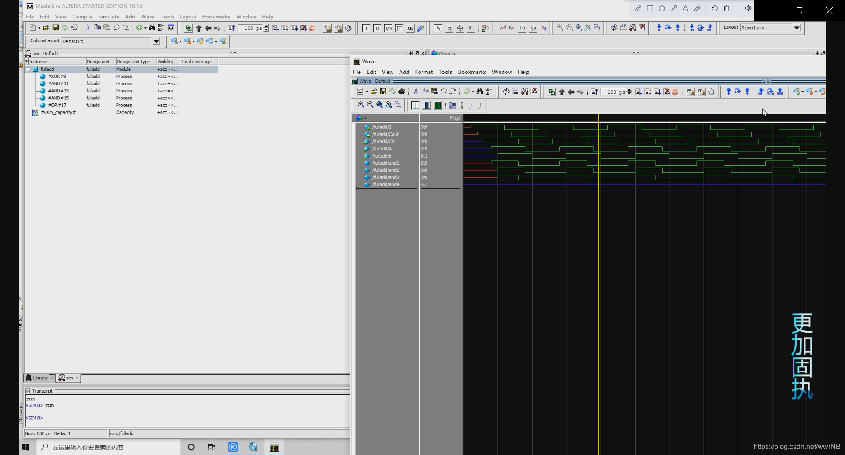The width and height of the screenshot is (845, 455).
Task: Open the Layout Simulate dropdown
Action: [797, 28]
